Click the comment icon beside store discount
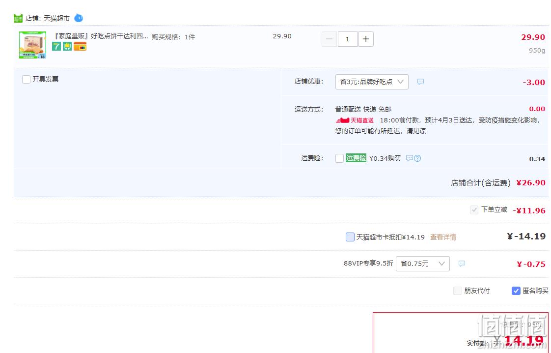Viewport: 551px width, 353px height. coord(420,82)
